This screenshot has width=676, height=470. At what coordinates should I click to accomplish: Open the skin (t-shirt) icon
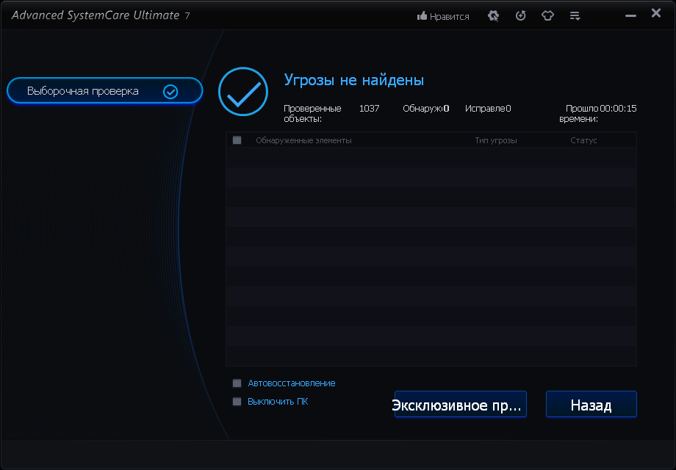pyautogui.click(x=547, y=16)
